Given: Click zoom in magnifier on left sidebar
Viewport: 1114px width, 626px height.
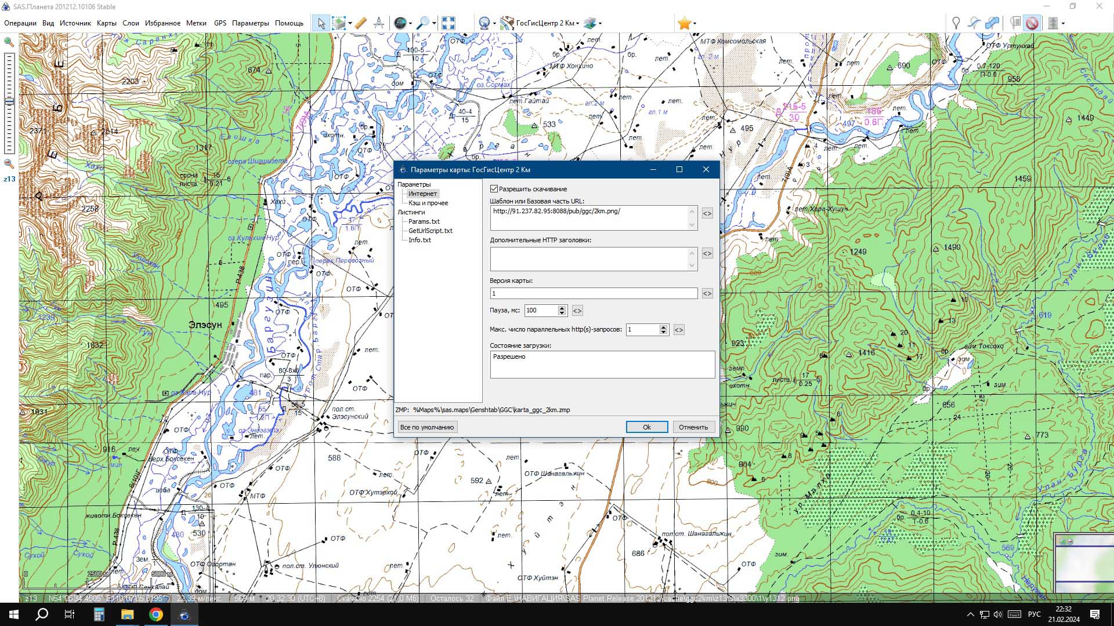Looking at the screenshot, I should [9, 42].
